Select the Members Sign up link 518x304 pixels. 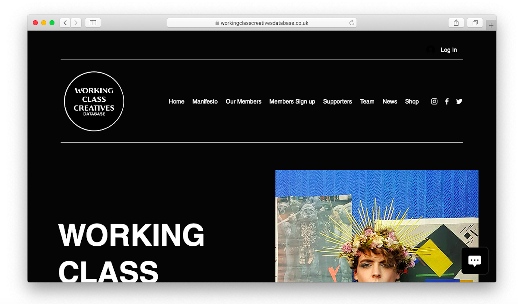tap(292, 102)
